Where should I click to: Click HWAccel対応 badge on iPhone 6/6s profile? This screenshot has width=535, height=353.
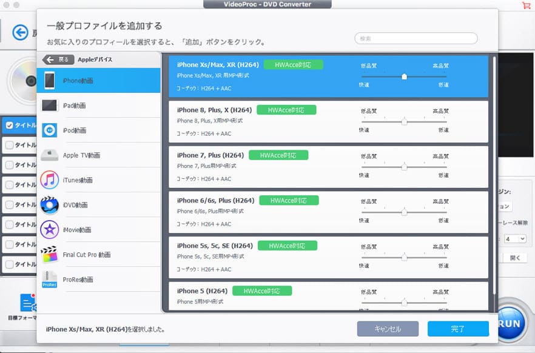point(289,201)
